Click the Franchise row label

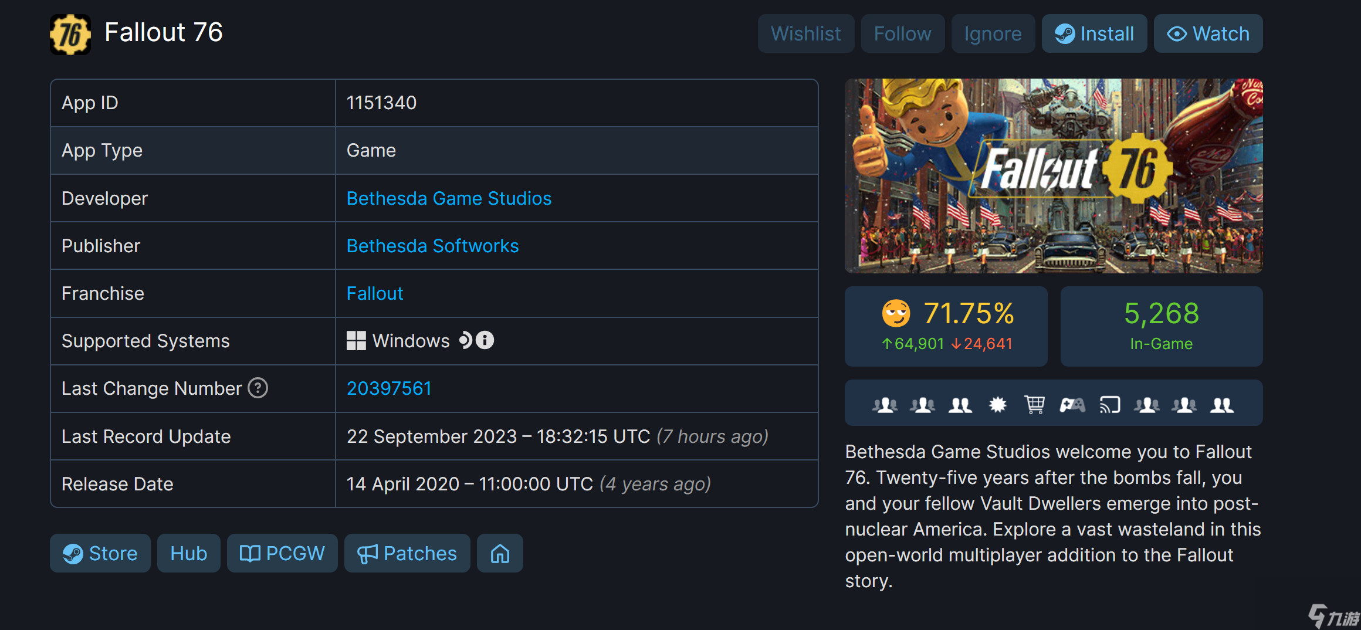[x=103, y=293]
